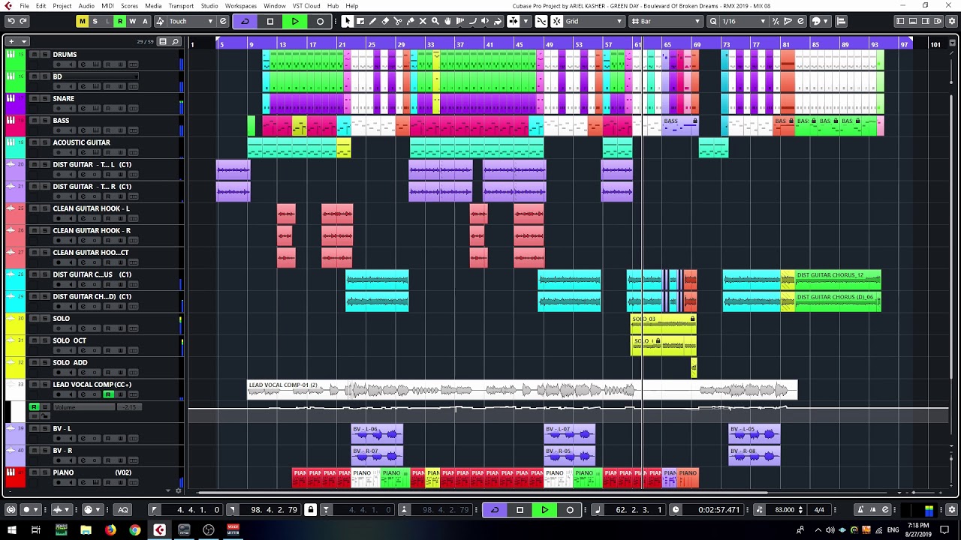Click Play in the top transport

pos(295,21)
